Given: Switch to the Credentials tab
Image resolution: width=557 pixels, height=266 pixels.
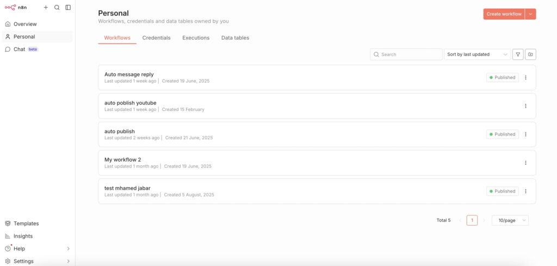Looking at the screenshot, I should click(156, 38).
